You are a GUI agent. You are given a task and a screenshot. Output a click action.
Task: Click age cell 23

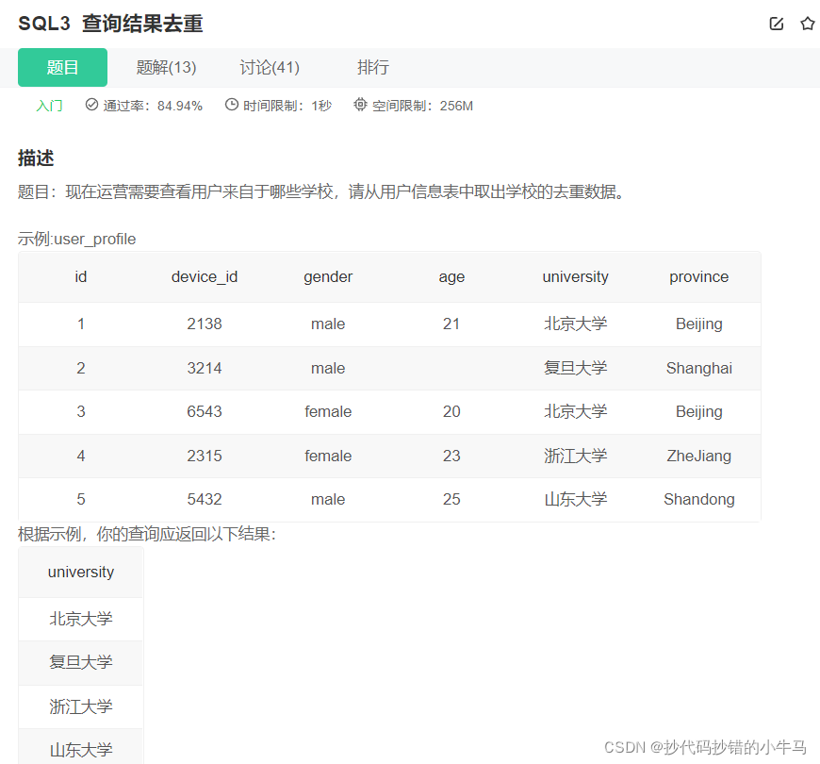451,456
